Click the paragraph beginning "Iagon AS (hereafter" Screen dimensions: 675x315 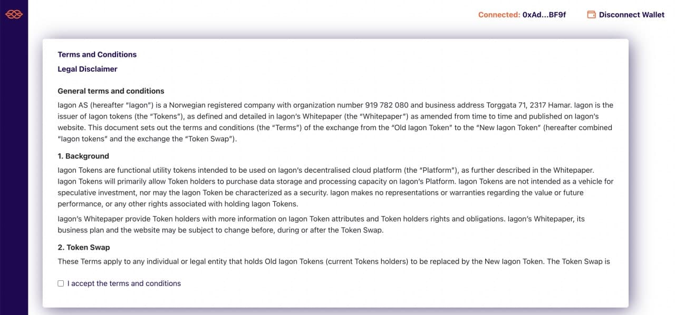tap(335, 122)
